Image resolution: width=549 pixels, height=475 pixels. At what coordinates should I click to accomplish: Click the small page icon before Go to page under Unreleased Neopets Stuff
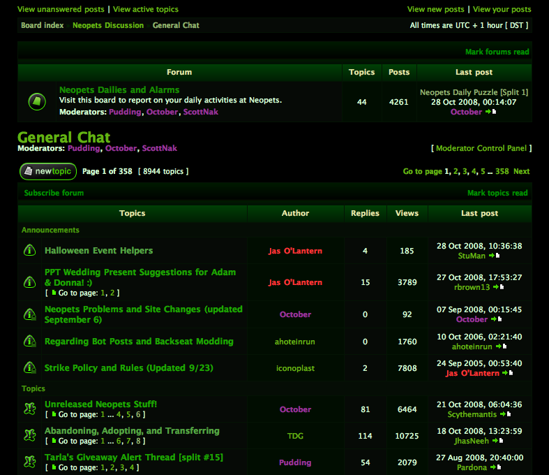(x=54, y=414)
